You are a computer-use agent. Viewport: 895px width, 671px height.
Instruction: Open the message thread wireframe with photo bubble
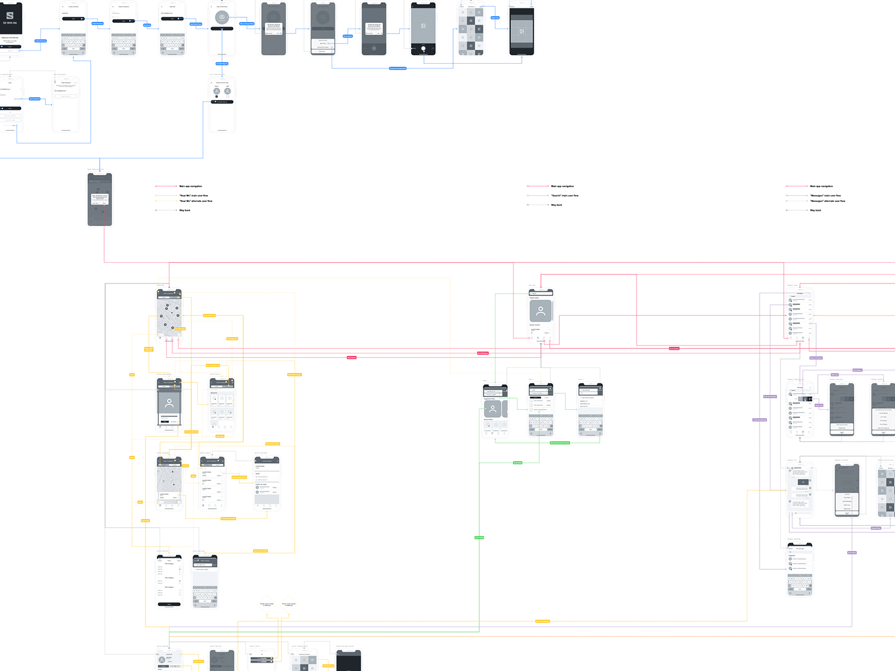tap(800, 489)
